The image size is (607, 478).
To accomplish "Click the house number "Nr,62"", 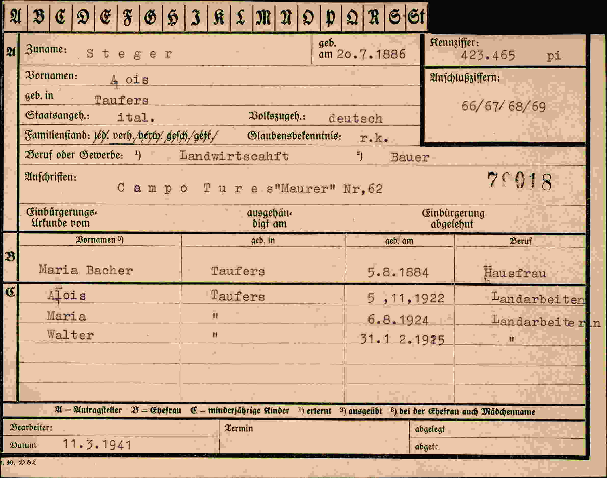I will 363,189.
